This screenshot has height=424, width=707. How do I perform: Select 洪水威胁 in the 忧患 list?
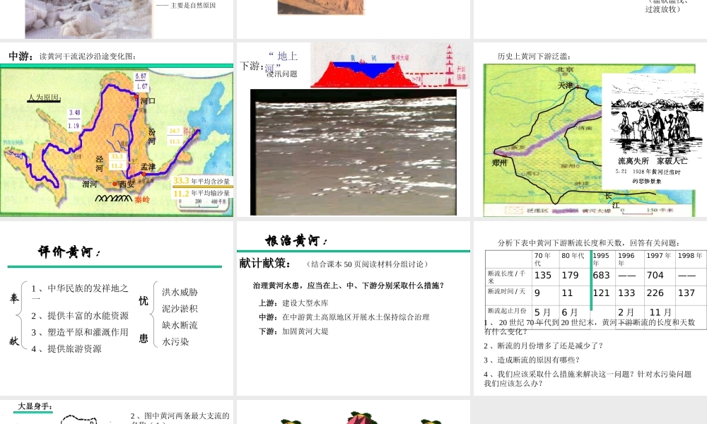click(180, 293)
